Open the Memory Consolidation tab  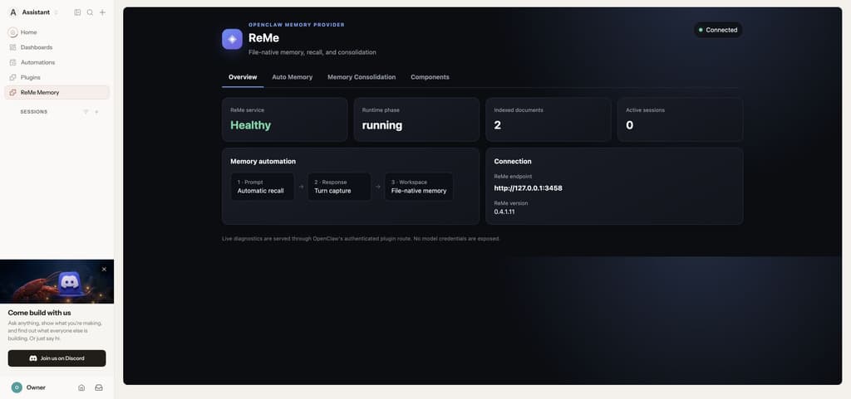point(362,77)
